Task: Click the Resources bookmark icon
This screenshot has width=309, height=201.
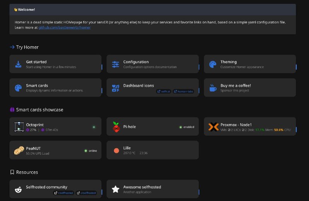Action: point(12,172)
